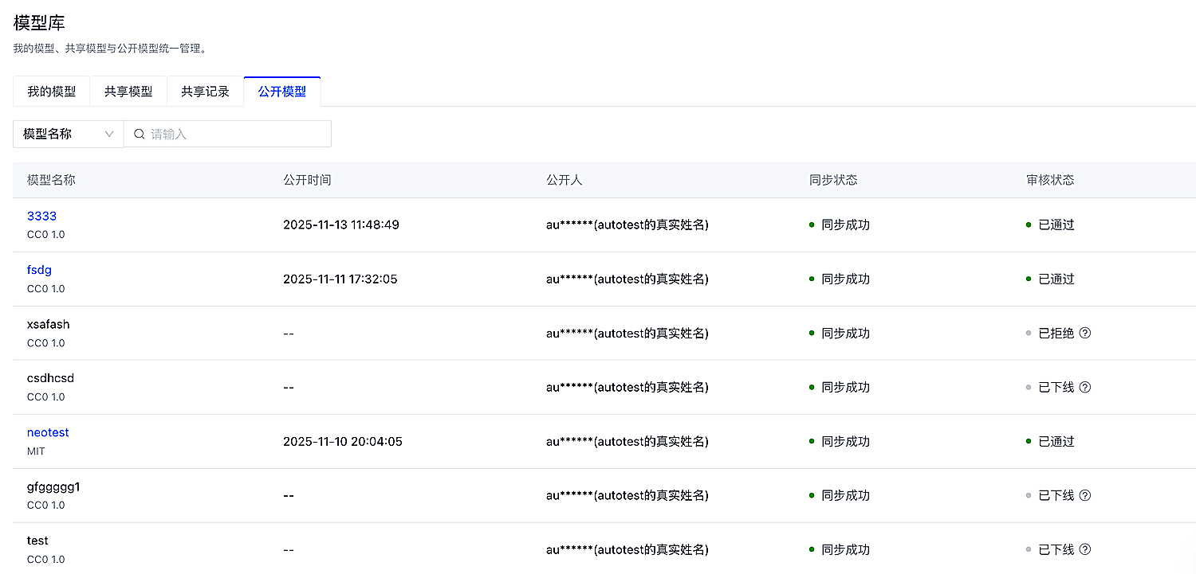This screenshot has height=574, width=1196.
Task: Click the MIT license under neotest
Action: pyautogui.click(x=36, y=451)
